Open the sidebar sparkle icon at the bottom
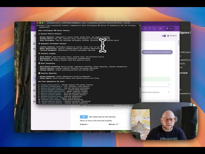This screenshot has height=154, width=205. coord(34,102)
